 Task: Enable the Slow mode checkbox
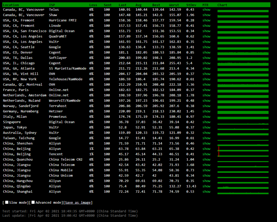(7, 203)
